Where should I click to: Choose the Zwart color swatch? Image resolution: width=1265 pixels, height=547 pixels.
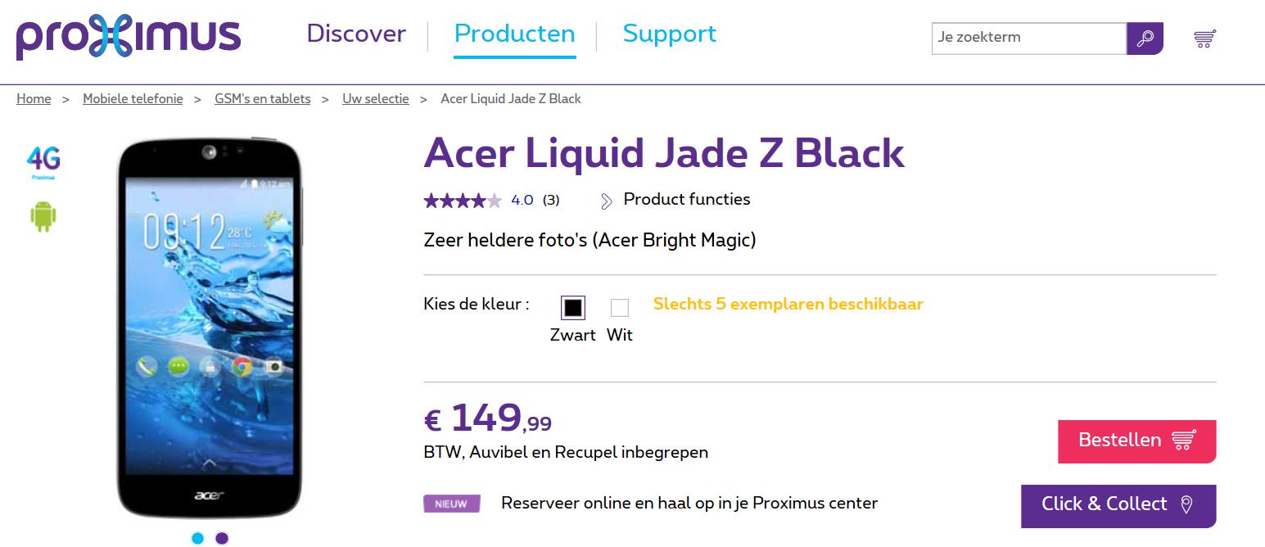(x=573, y=308)
